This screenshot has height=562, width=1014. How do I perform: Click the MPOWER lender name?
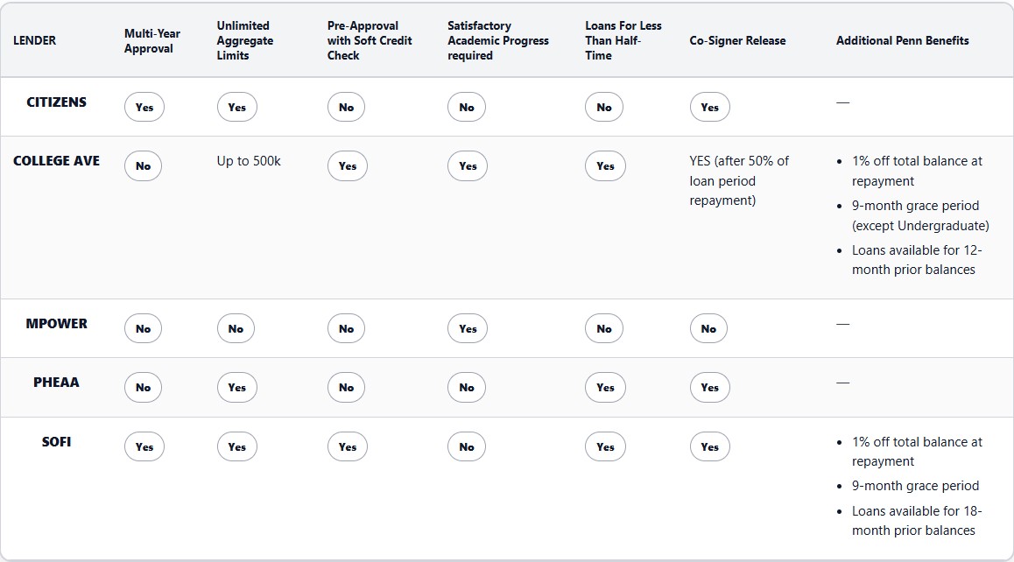point(56,324)
